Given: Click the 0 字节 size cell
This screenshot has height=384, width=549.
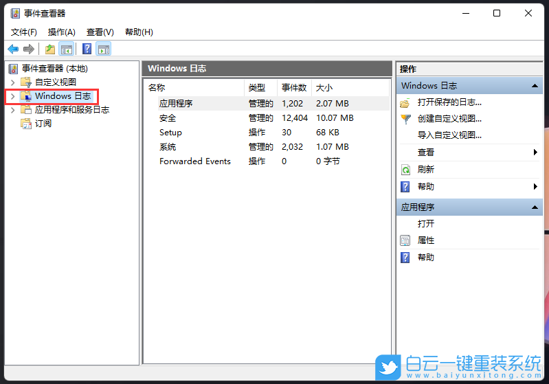Looking at the screenshot, I should [x=328, y=161].
